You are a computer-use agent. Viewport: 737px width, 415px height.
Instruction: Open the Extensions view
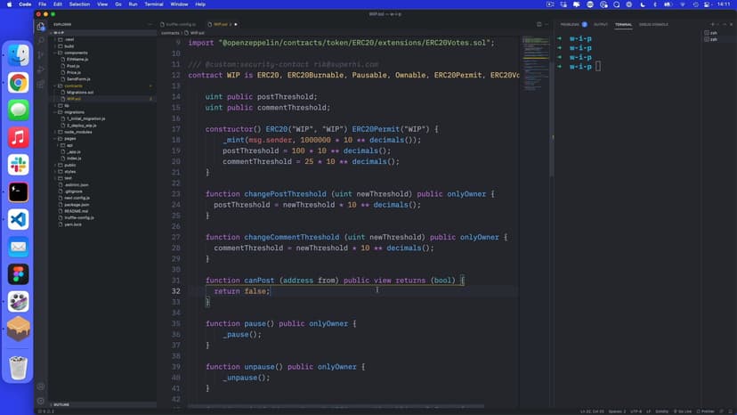41,83
